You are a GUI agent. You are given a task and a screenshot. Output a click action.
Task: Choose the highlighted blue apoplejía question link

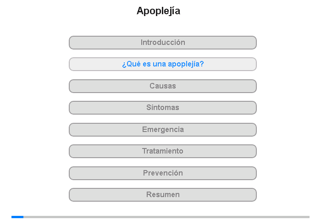point(163,64)
